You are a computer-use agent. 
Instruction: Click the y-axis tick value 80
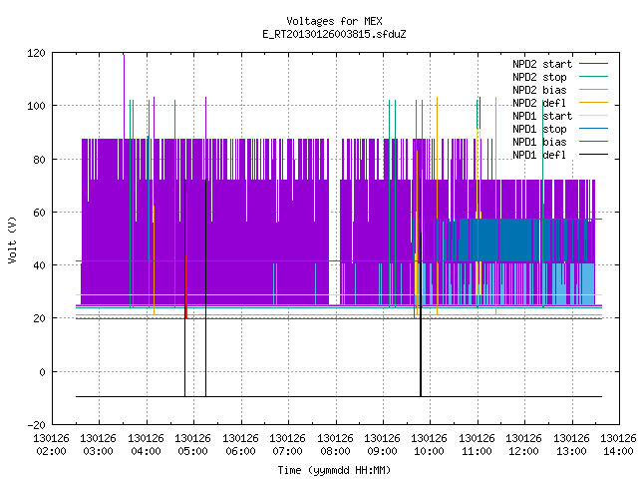[39, 160]
